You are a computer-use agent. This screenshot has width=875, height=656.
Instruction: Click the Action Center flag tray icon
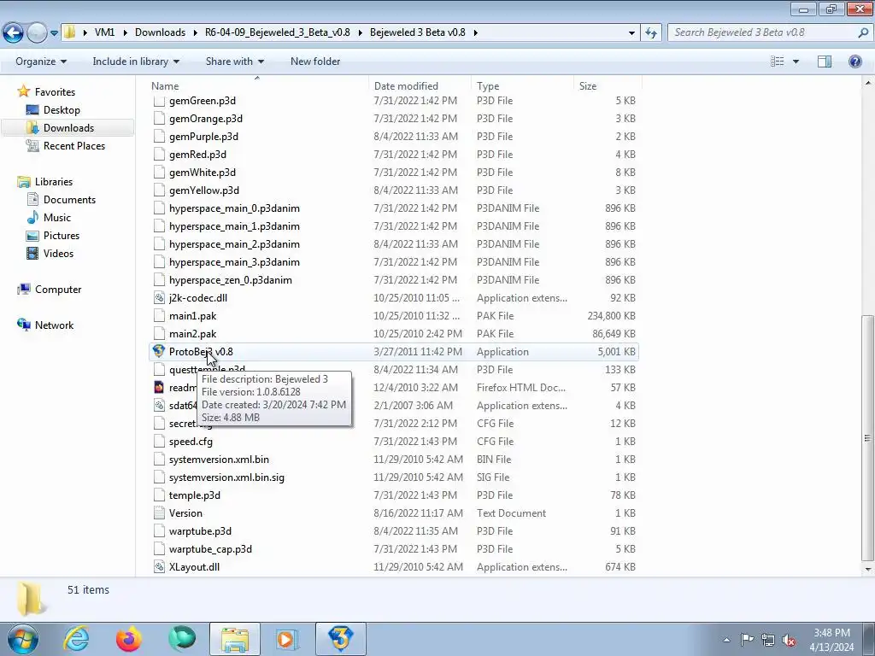(747, 639)
